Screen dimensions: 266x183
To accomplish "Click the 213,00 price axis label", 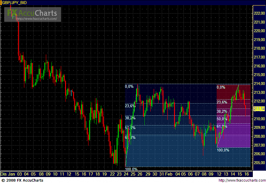I will (x=259, y=92).
